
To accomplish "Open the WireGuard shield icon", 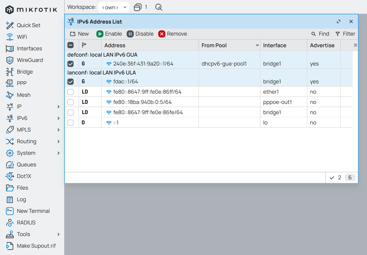I will [10, 60].
